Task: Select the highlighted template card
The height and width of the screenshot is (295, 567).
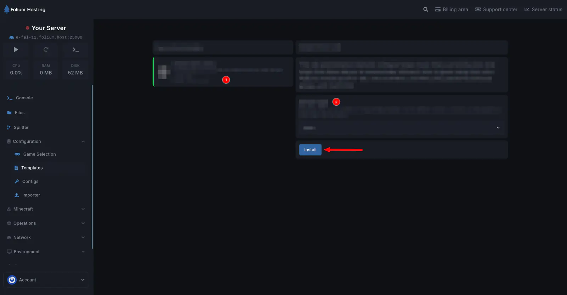Action: (x=223, y=72)
